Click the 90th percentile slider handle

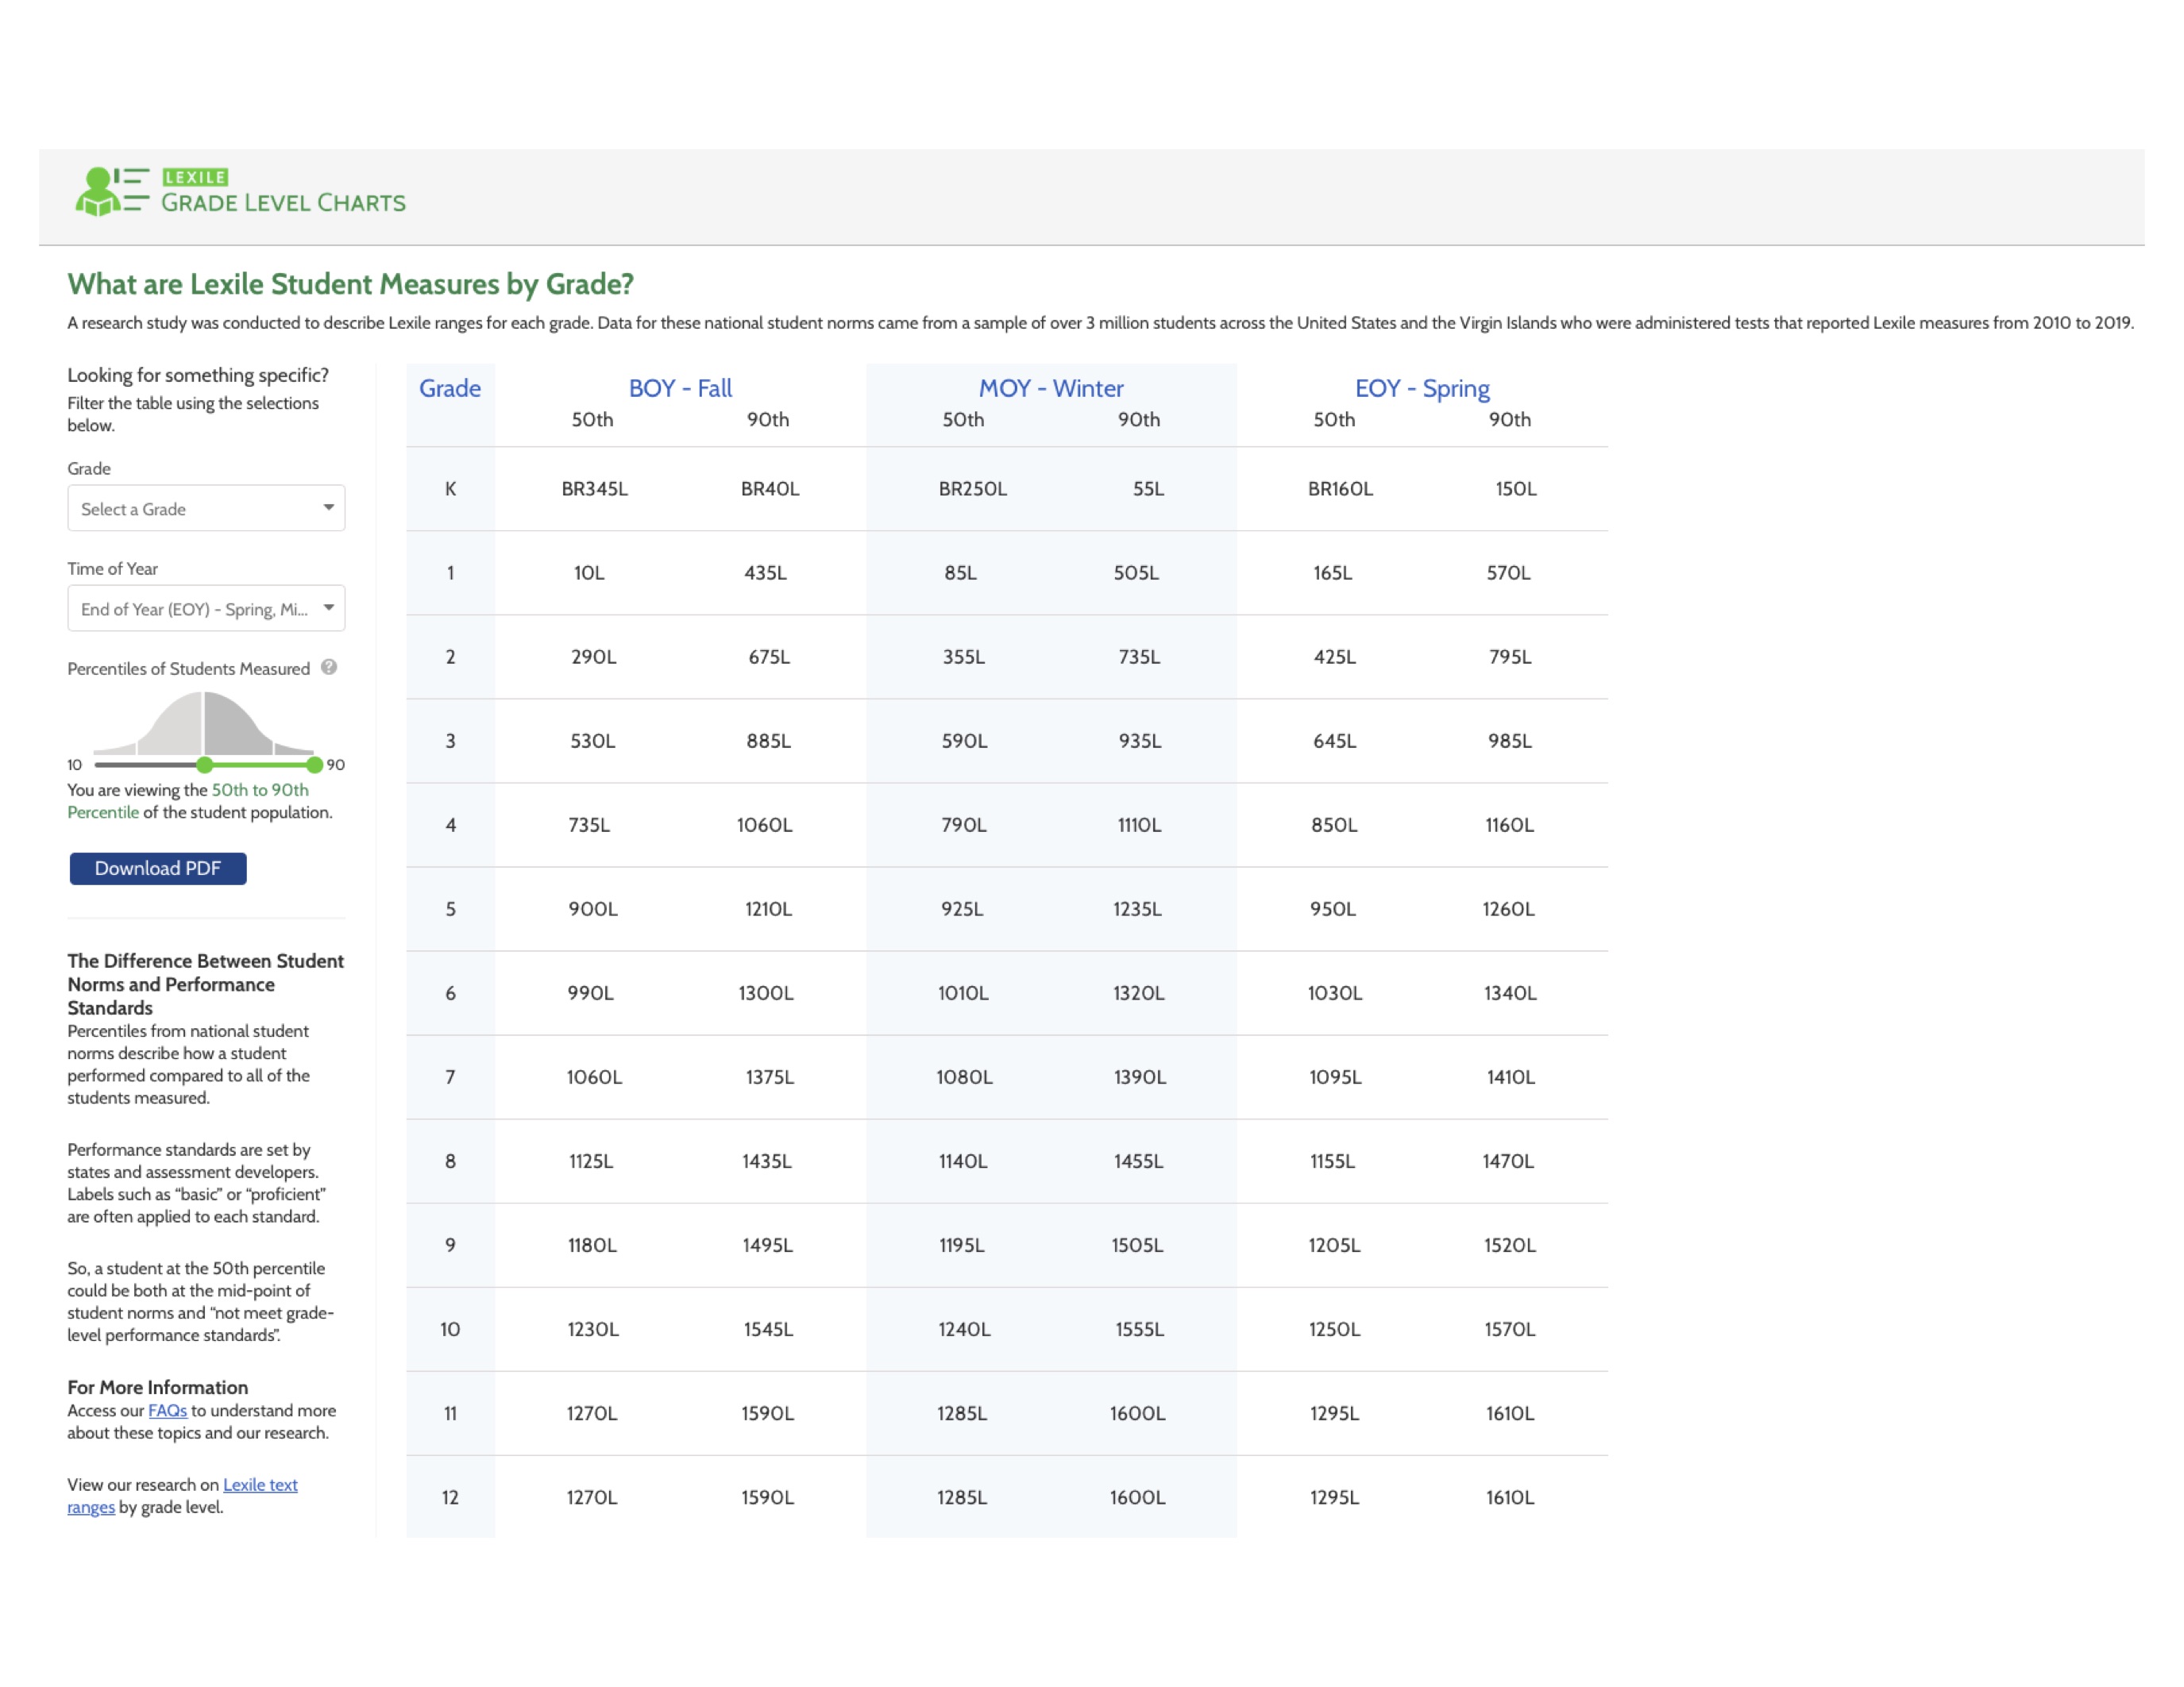315,765
